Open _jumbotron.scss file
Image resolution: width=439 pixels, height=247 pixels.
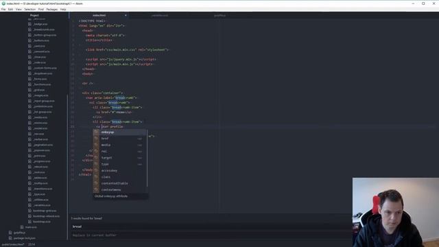(43, 106)
